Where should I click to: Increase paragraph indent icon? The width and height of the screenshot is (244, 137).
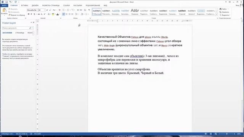point(81,10)
